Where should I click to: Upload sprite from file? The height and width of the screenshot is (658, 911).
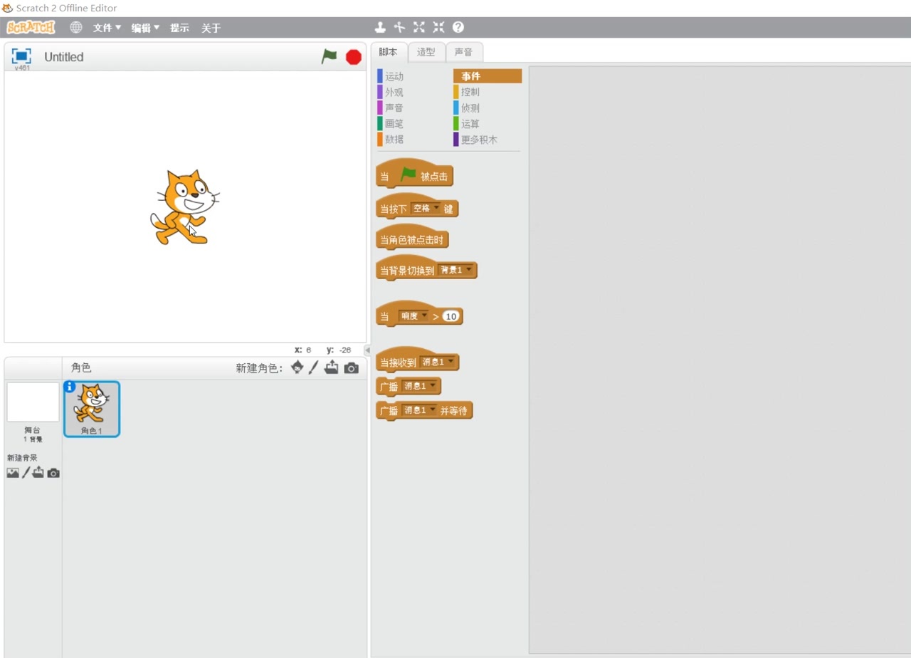pyautogui.click(x=332, y=367)
